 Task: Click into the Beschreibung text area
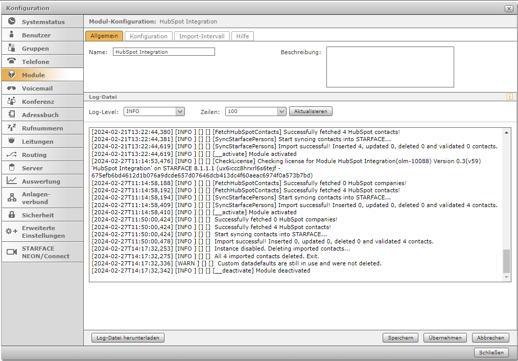tap(390, 67)
